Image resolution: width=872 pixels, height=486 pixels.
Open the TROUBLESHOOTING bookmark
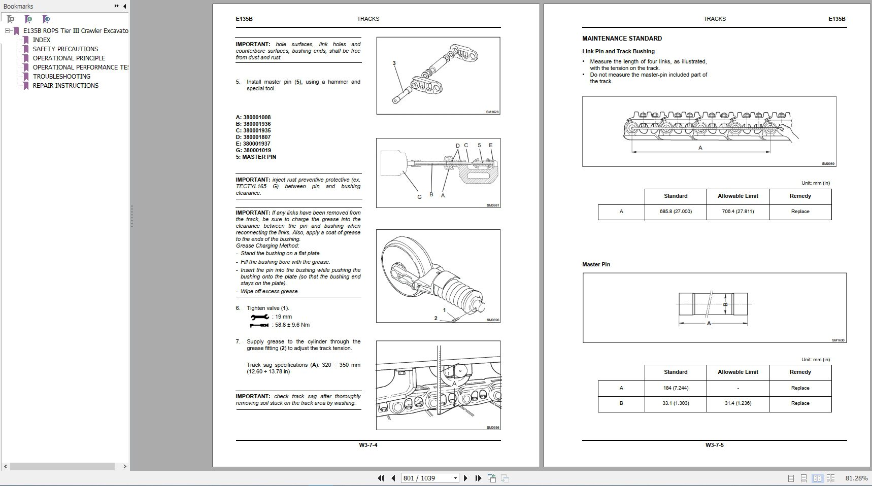click(x=61, y=76)
